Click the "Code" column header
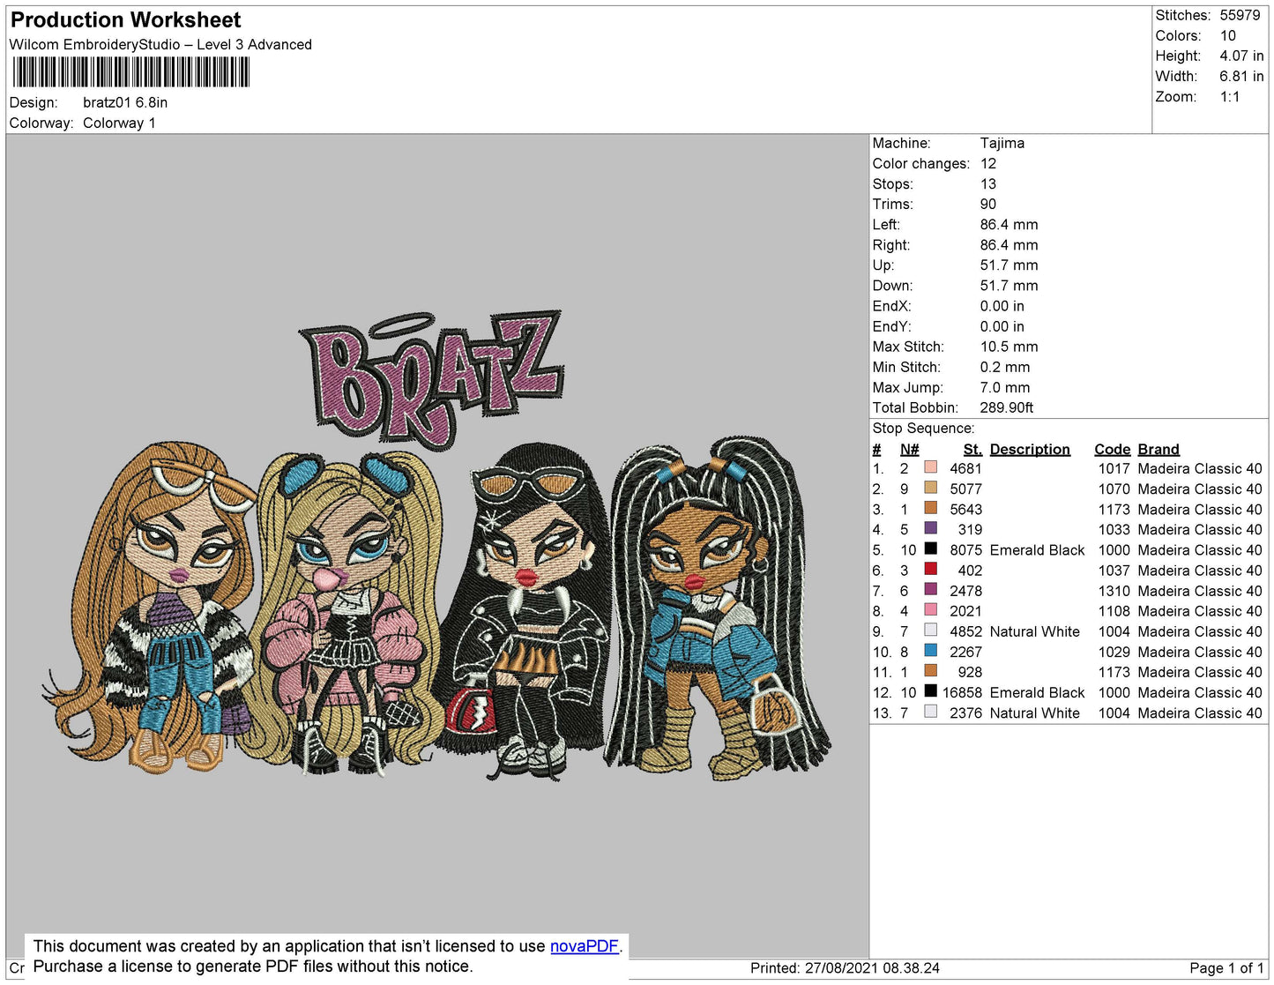The image size is (1274, 985). [1112, 449]
